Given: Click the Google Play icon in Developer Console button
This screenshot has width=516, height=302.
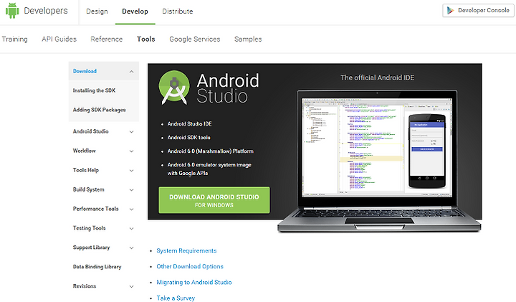Looking at the screenshot, I should 450,11.
